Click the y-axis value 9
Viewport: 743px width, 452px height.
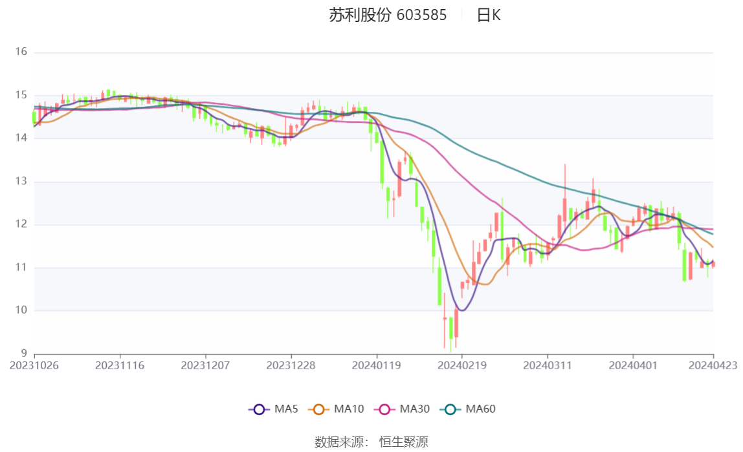point(24,353)
